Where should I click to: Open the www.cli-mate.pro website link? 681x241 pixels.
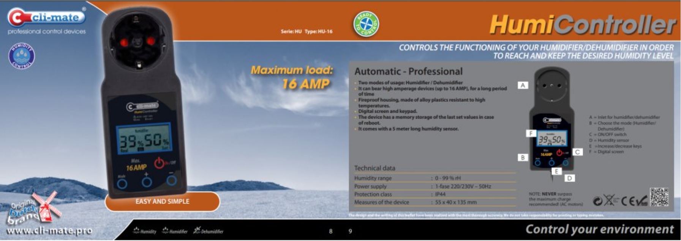pos(49,231)
